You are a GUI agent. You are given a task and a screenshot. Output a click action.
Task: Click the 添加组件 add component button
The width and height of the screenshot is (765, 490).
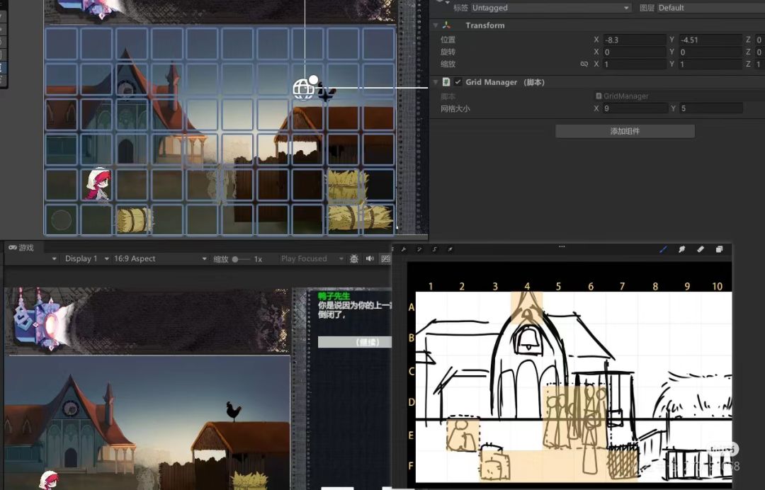[625, 131]
